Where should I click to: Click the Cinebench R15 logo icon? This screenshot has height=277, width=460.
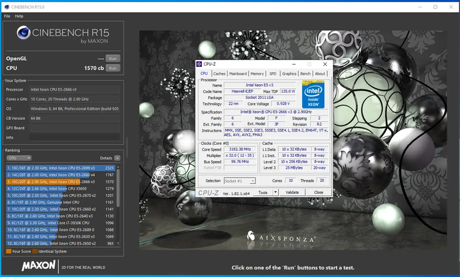tap(24, 33)
